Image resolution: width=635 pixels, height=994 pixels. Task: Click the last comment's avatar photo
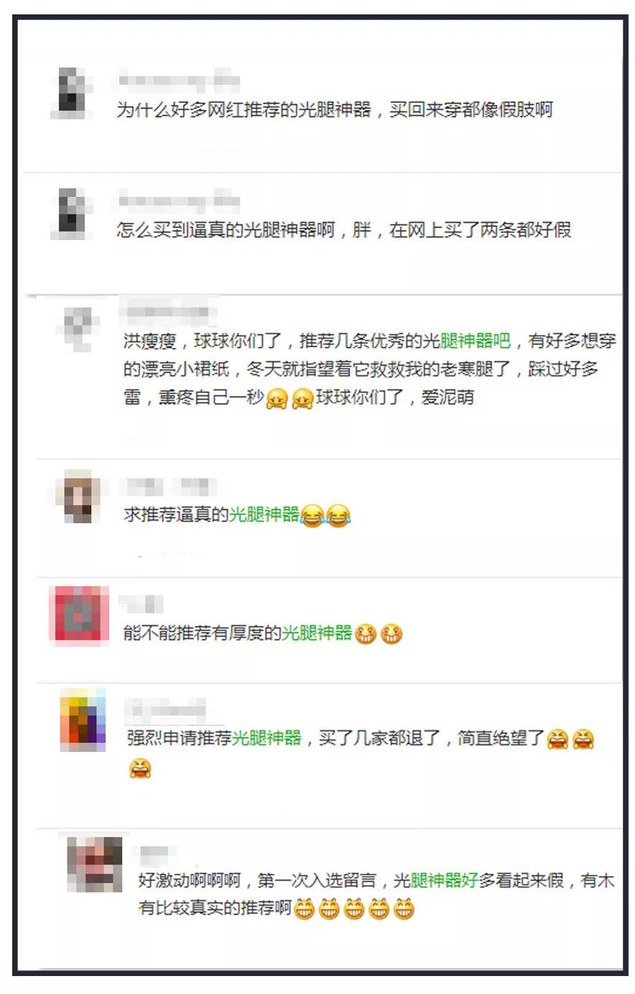[94, 864]
